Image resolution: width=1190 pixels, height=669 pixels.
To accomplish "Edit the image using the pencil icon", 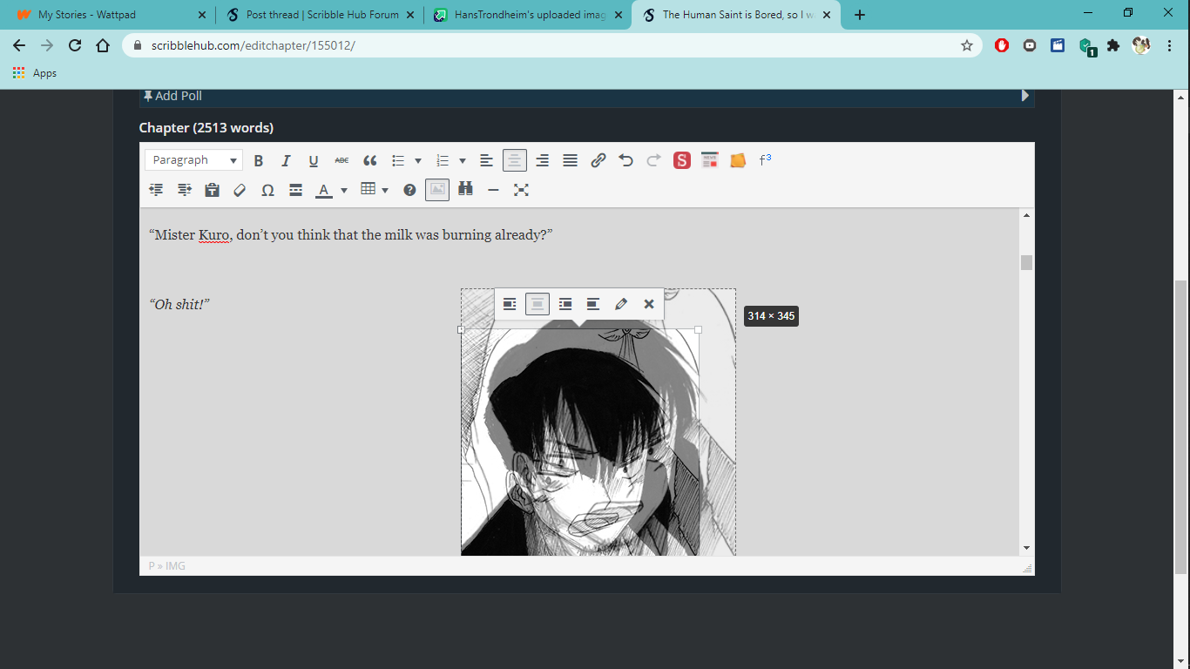I will click(621, 304).
